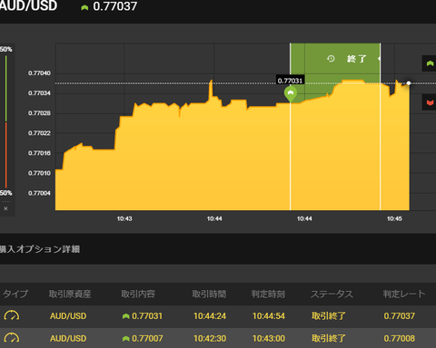Click AUD/USD in the 10:44:24 row
This screenshot has height=348, width=436.
(x=68, y=316)
